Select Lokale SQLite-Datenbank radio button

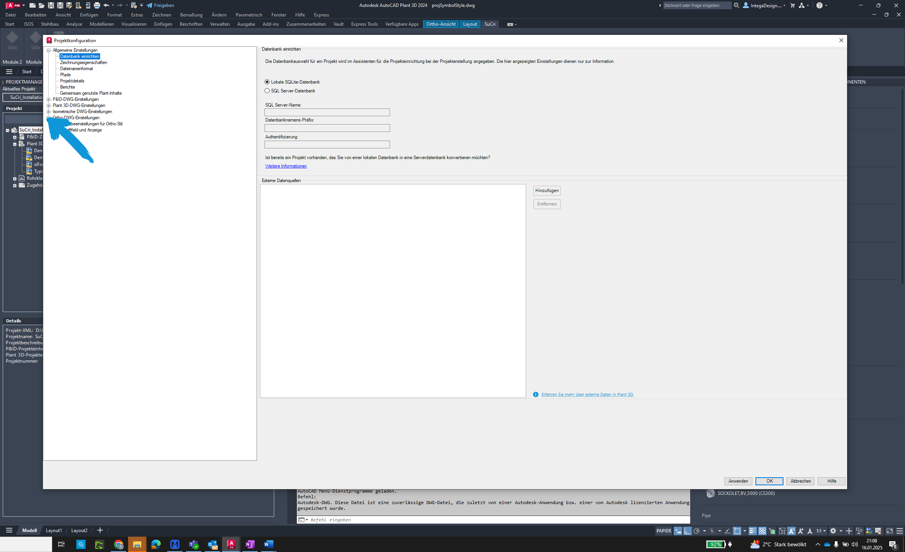267,81
